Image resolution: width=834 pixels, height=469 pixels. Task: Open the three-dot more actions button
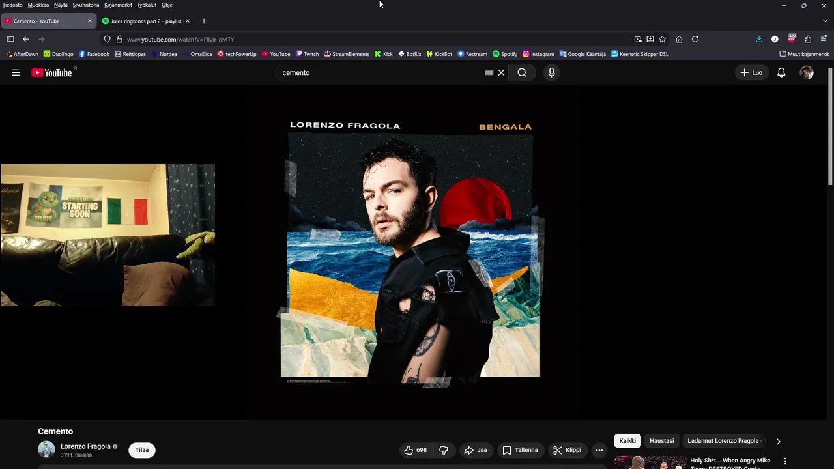coord(599,450)
